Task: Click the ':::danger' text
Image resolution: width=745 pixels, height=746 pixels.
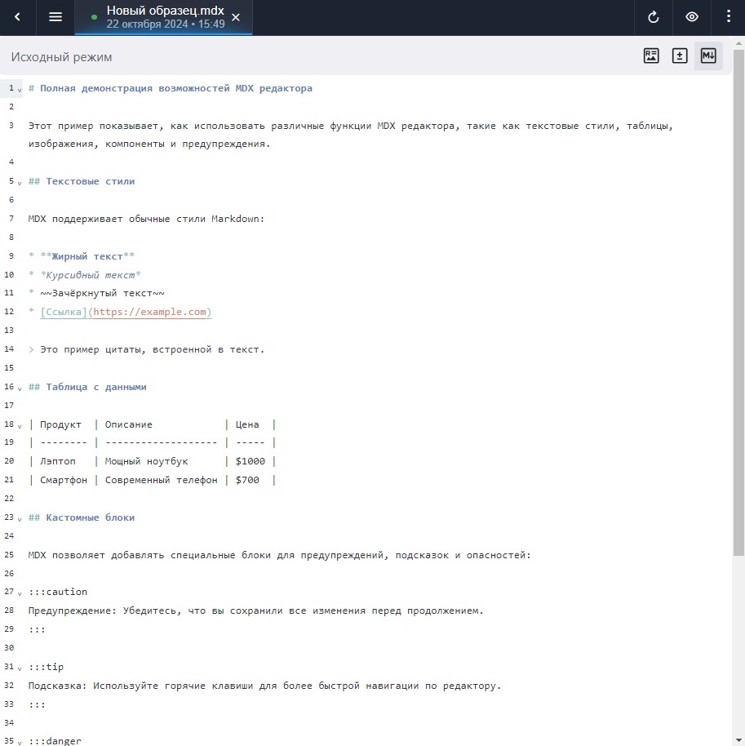Action: (55, 741)
